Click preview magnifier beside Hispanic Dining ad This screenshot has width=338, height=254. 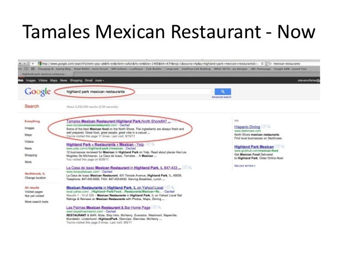269,127
